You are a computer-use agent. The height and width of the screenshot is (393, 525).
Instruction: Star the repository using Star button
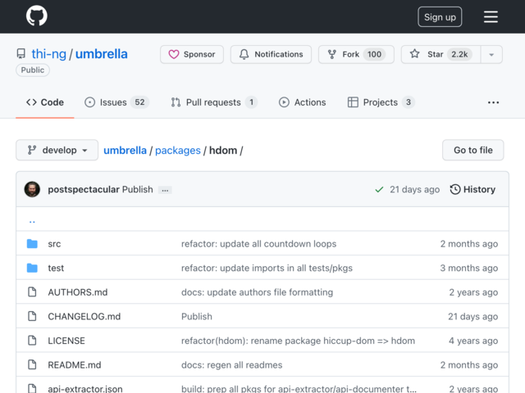tap(441, 54)
